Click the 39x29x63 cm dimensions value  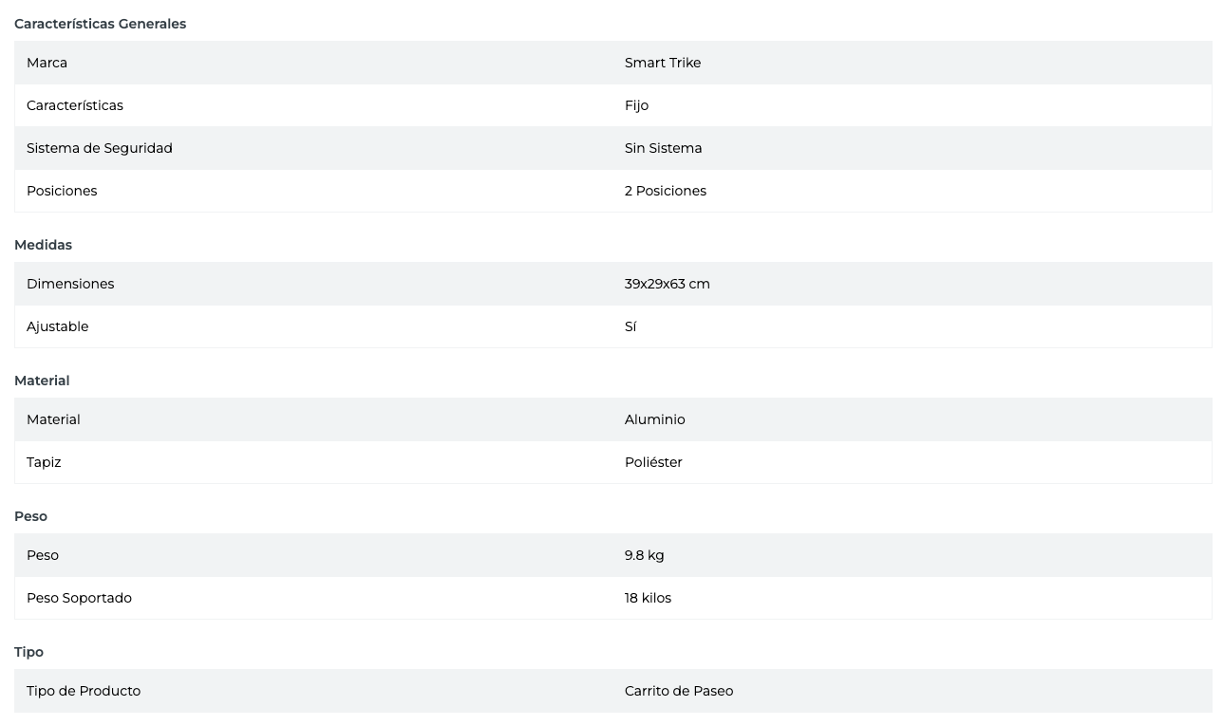point(668,284)
